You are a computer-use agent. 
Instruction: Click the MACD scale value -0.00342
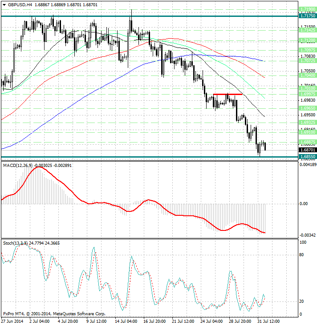(x=308, y=235)
